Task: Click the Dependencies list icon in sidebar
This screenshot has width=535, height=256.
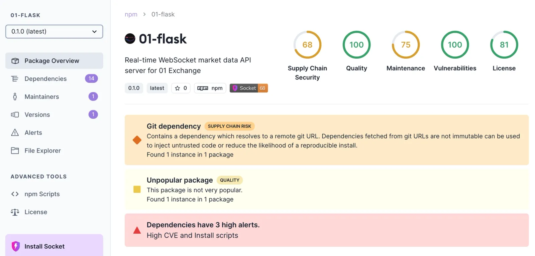Action: 15,79
